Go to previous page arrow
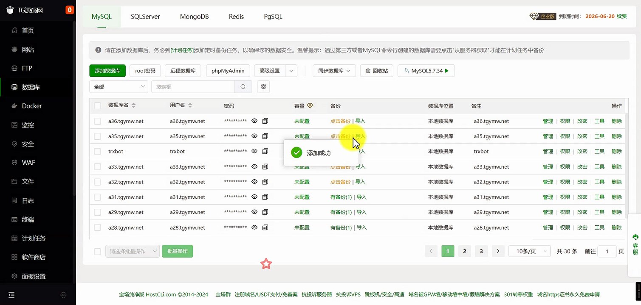Image resolution: width=641 pixels, height=305 pixels. 431,251
